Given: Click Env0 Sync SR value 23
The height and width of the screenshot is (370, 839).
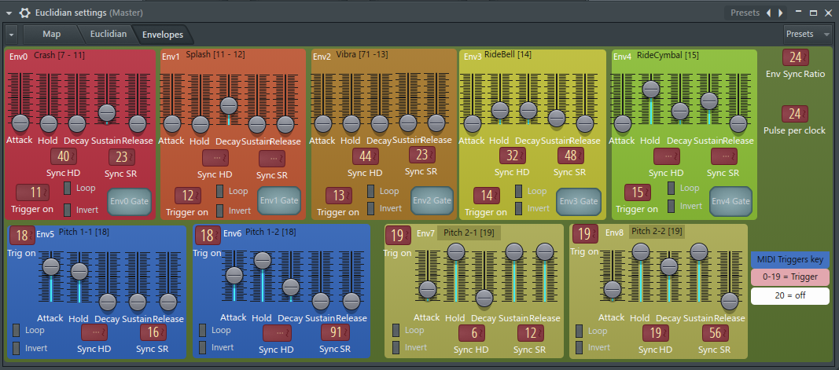Looking at the screenshot, I should pos(122,156).
